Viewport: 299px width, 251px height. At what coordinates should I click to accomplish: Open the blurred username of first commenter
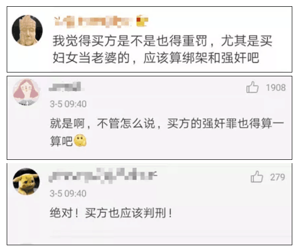tap(93, 21)
